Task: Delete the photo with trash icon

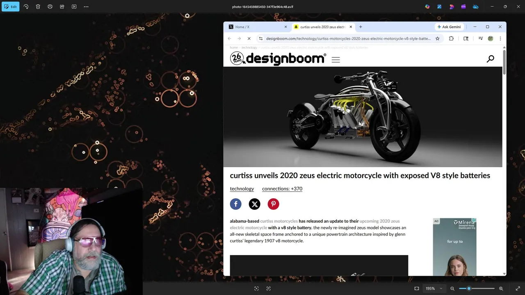Action: click(x=38, y=7)
